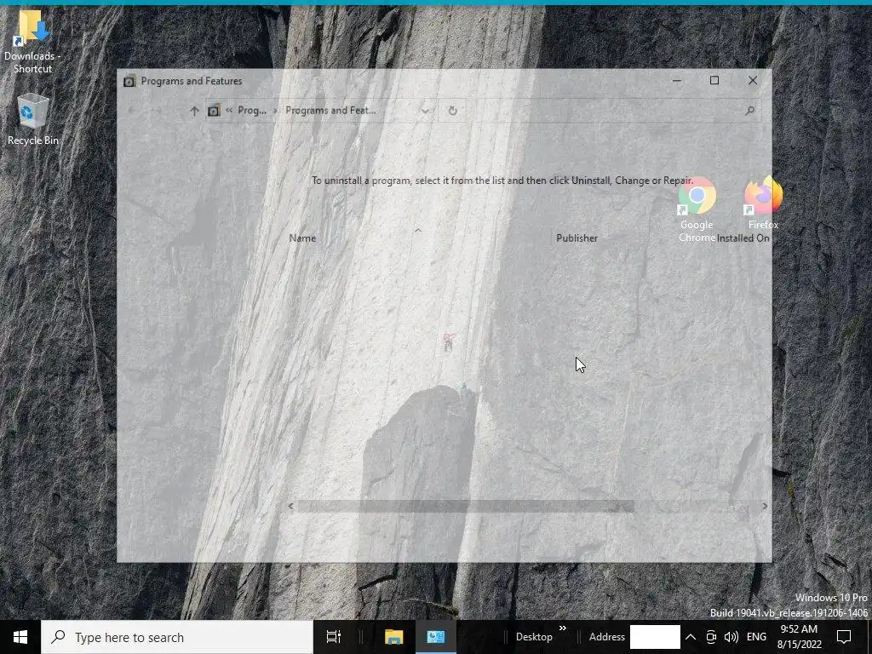The width and height of the screenshot is (872, 654).
Task: Refresh the Programs and Features list
Action: tap(453, 111)
